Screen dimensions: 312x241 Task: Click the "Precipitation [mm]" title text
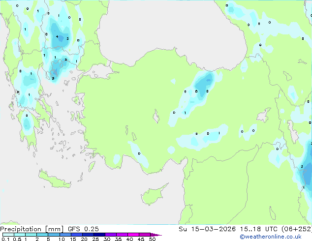(x=31, y=229)
